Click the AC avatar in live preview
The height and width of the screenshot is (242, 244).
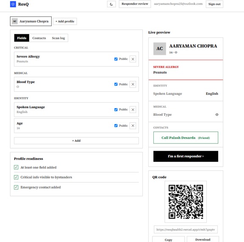(160, 49)
